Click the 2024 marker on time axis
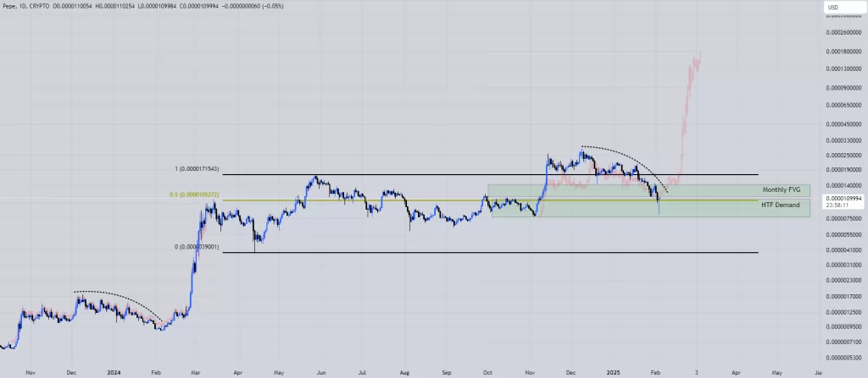This screenshot has height=378, width=868. 113,371
